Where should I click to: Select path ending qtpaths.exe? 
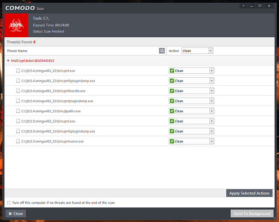tap(51, 111)
